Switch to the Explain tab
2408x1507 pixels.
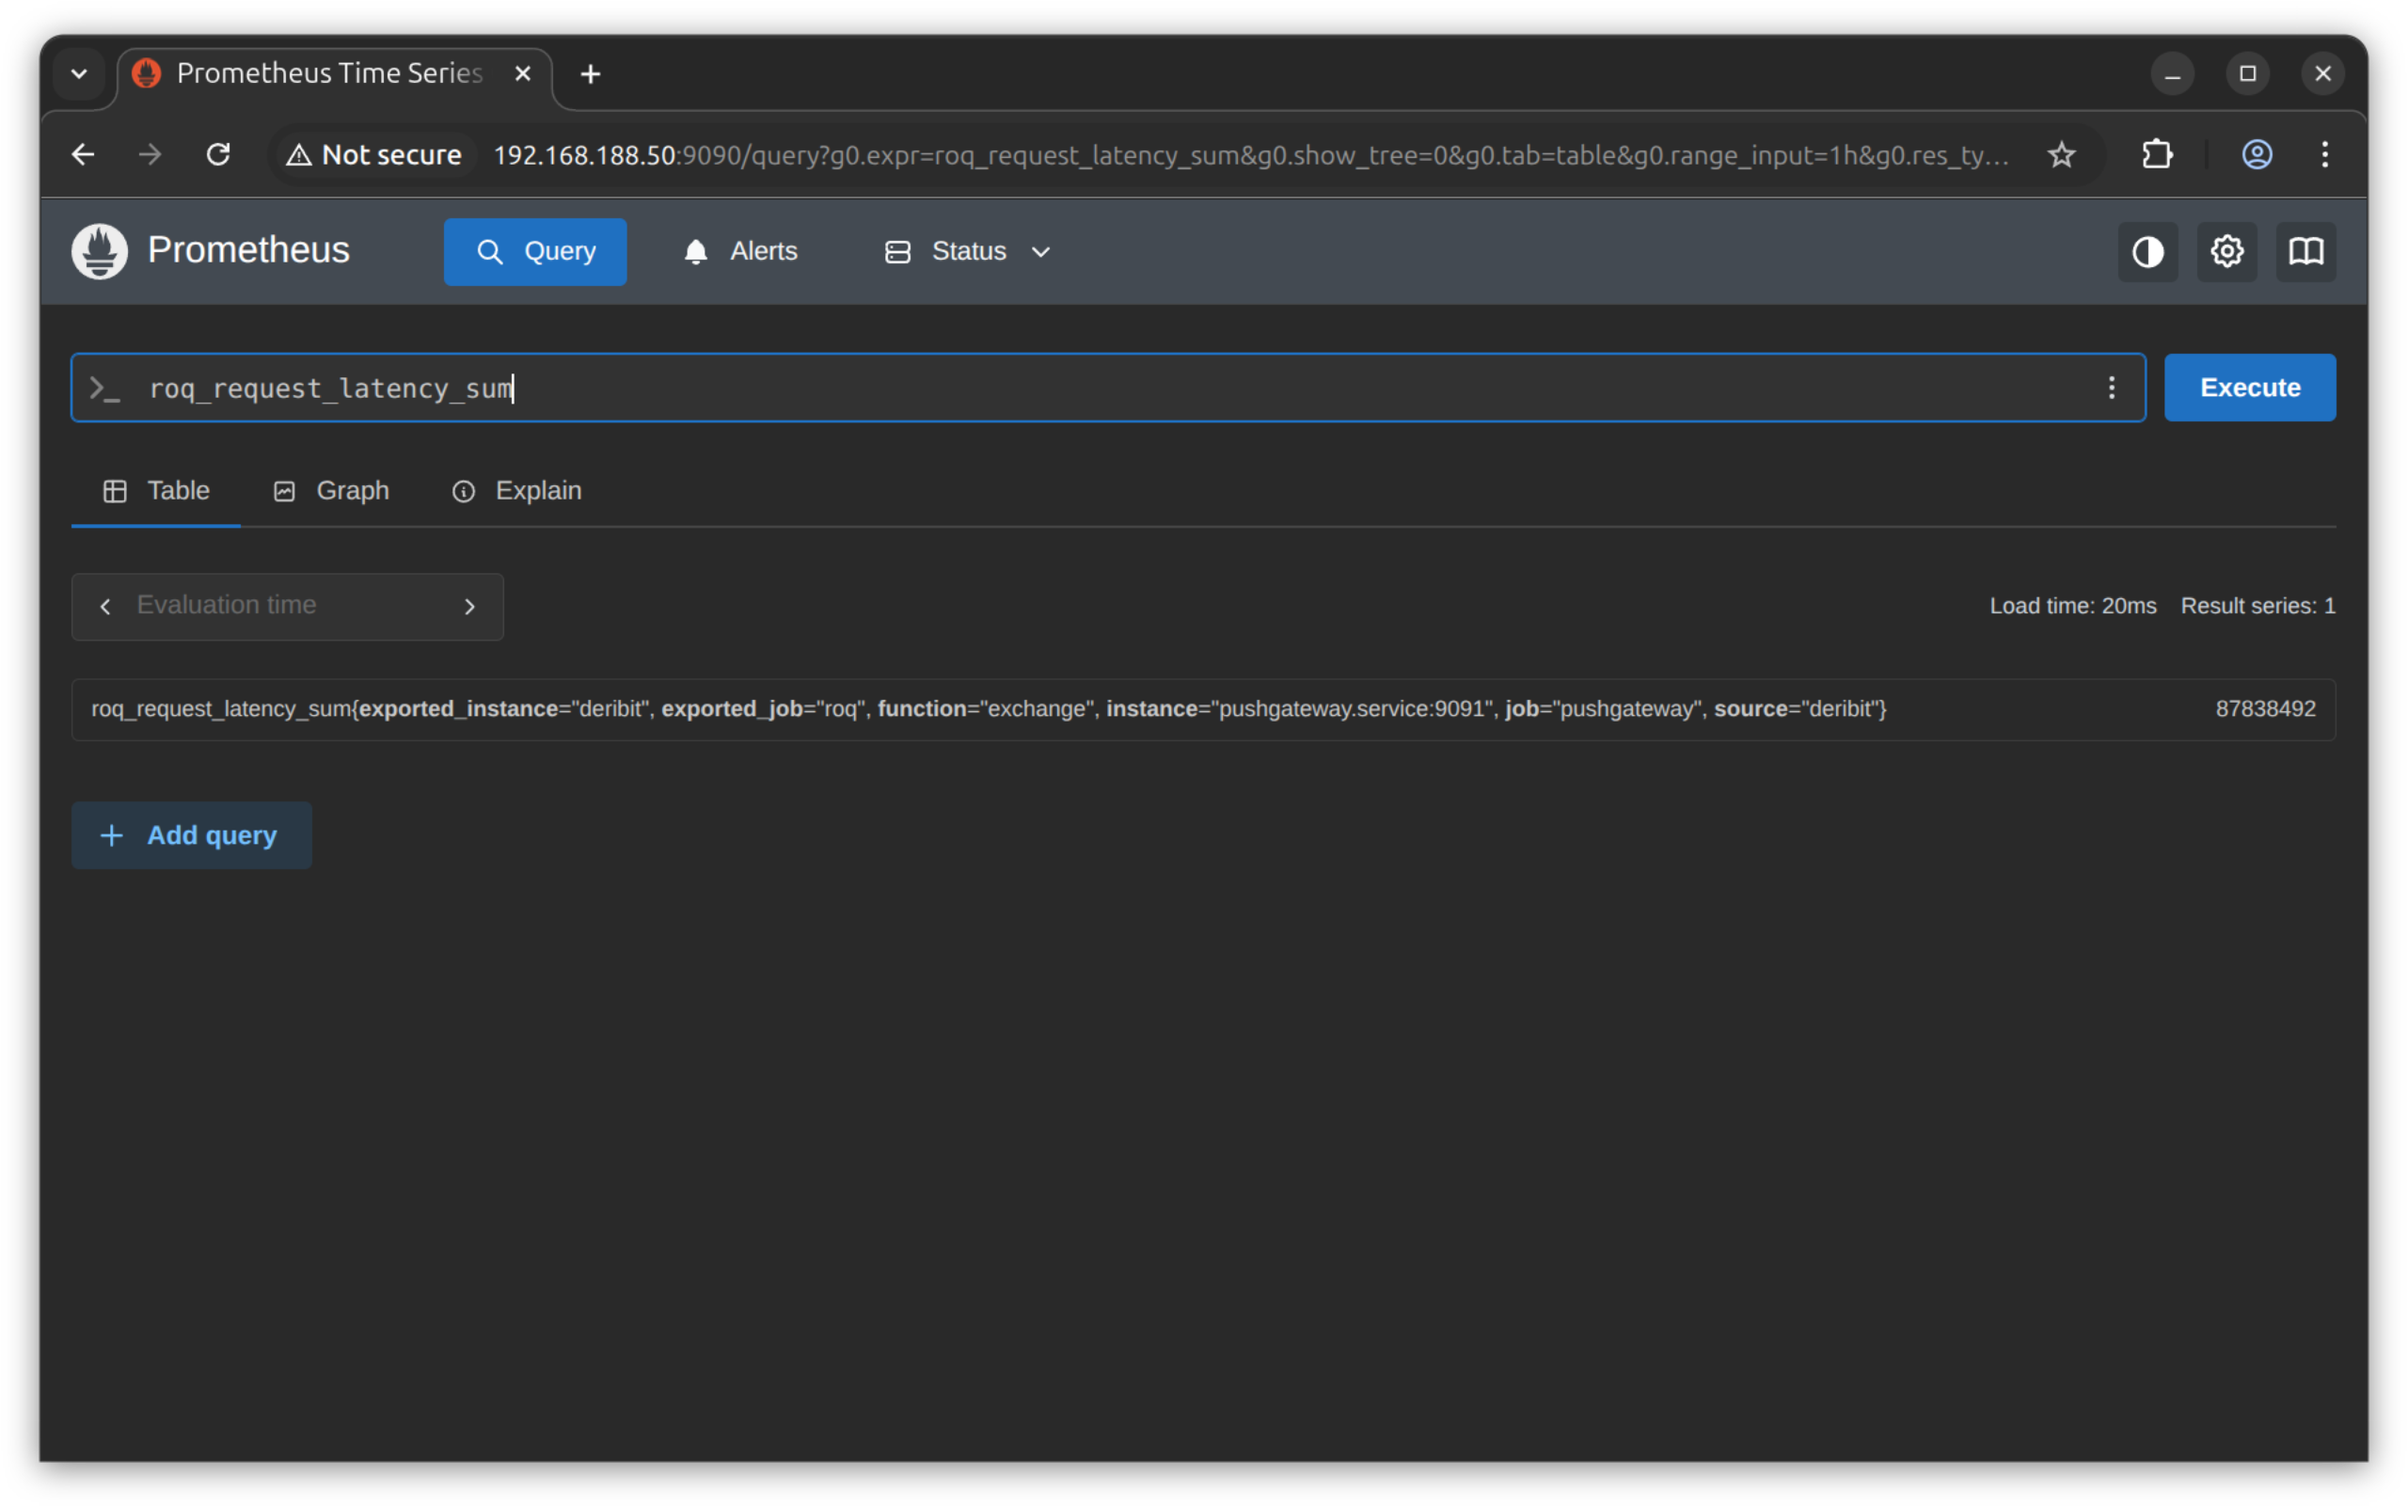click(x=516, y=490)
